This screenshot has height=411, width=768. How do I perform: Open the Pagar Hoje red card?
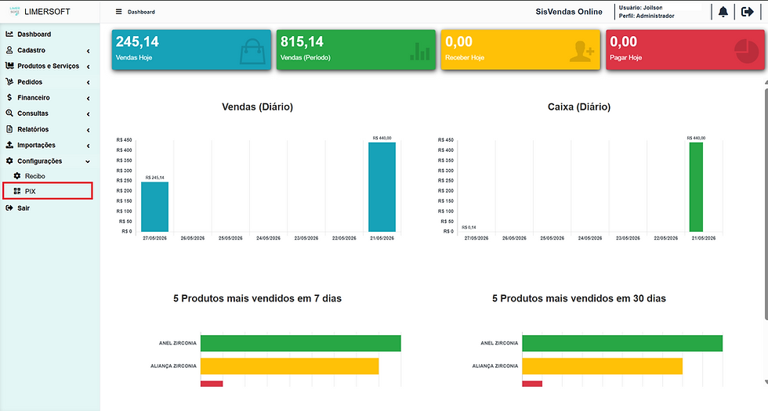pos(685,50)
